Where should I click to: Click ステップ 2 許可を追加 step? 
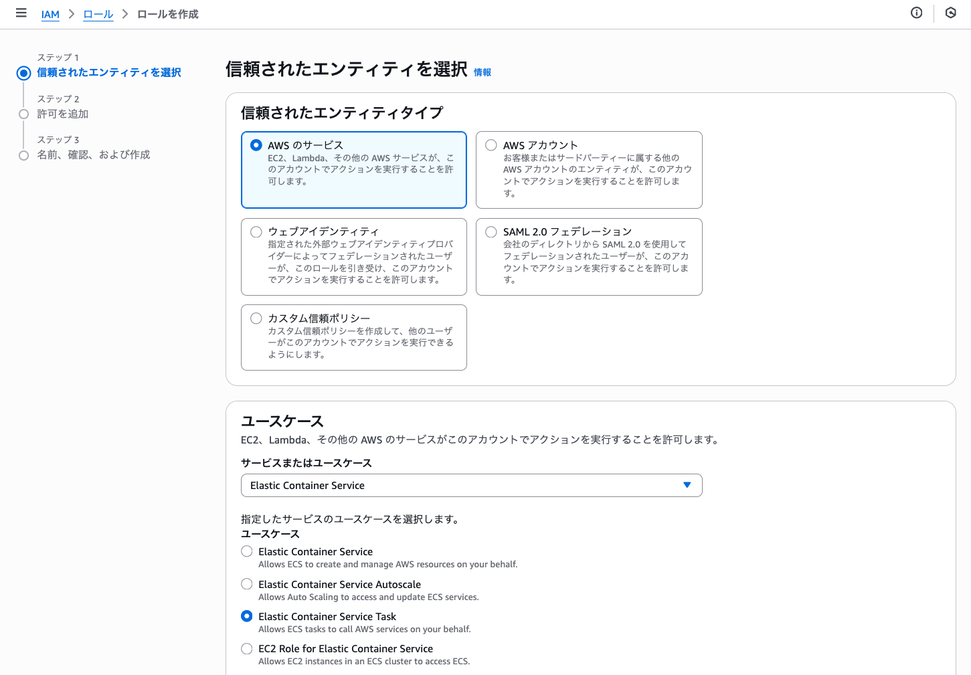pyautogui.click(x=62, y=114)
